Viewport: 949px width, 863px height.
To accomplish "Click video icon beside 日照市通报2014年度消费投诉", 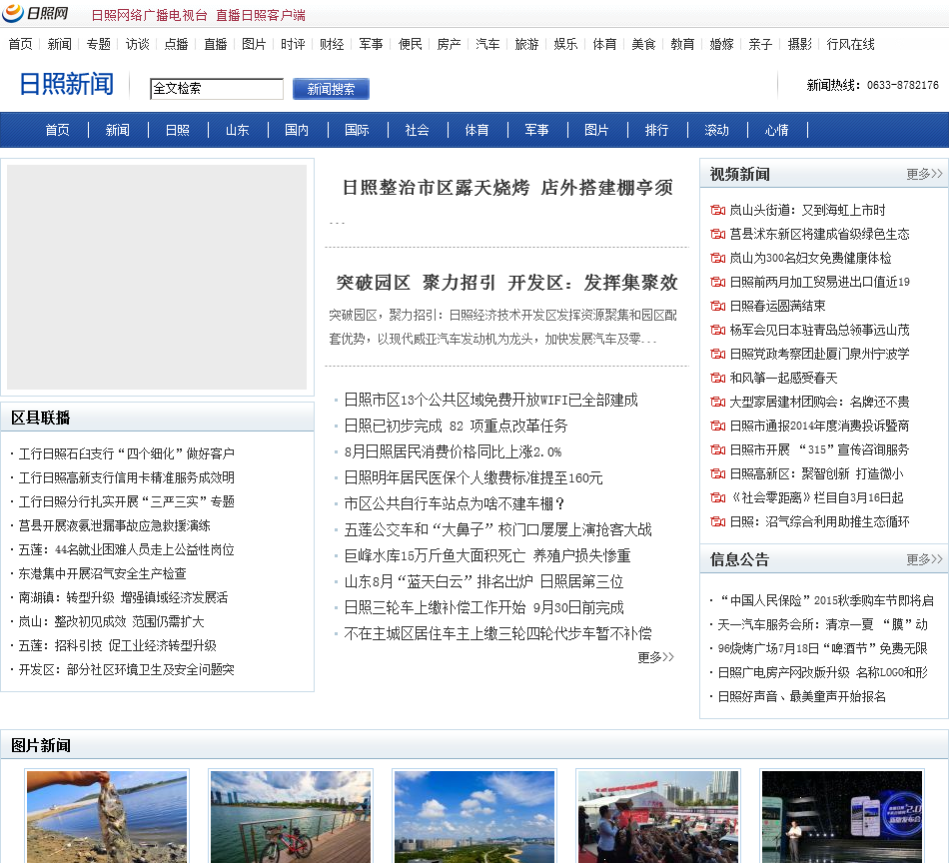I will click(x=716, y=426).
